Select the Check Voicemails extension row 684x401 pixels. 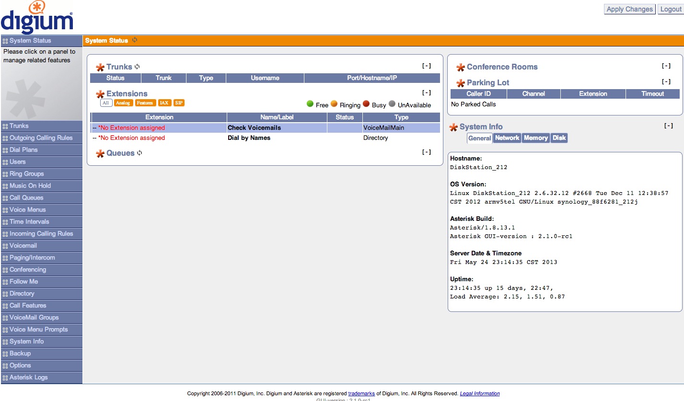coord(265,128)
